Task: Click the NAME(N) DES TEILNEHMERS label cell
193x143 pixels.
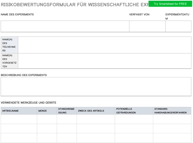Action: pyautogui.click(x=10, y=45)
